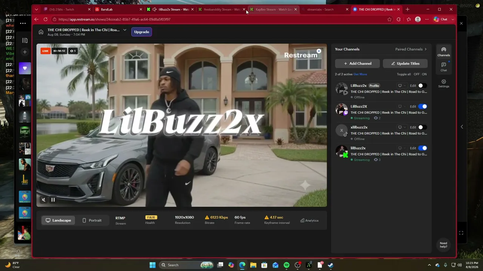Switch preview to Portrait layout
The width and height of the screenshot is (483, 271).
click(92, 220)
